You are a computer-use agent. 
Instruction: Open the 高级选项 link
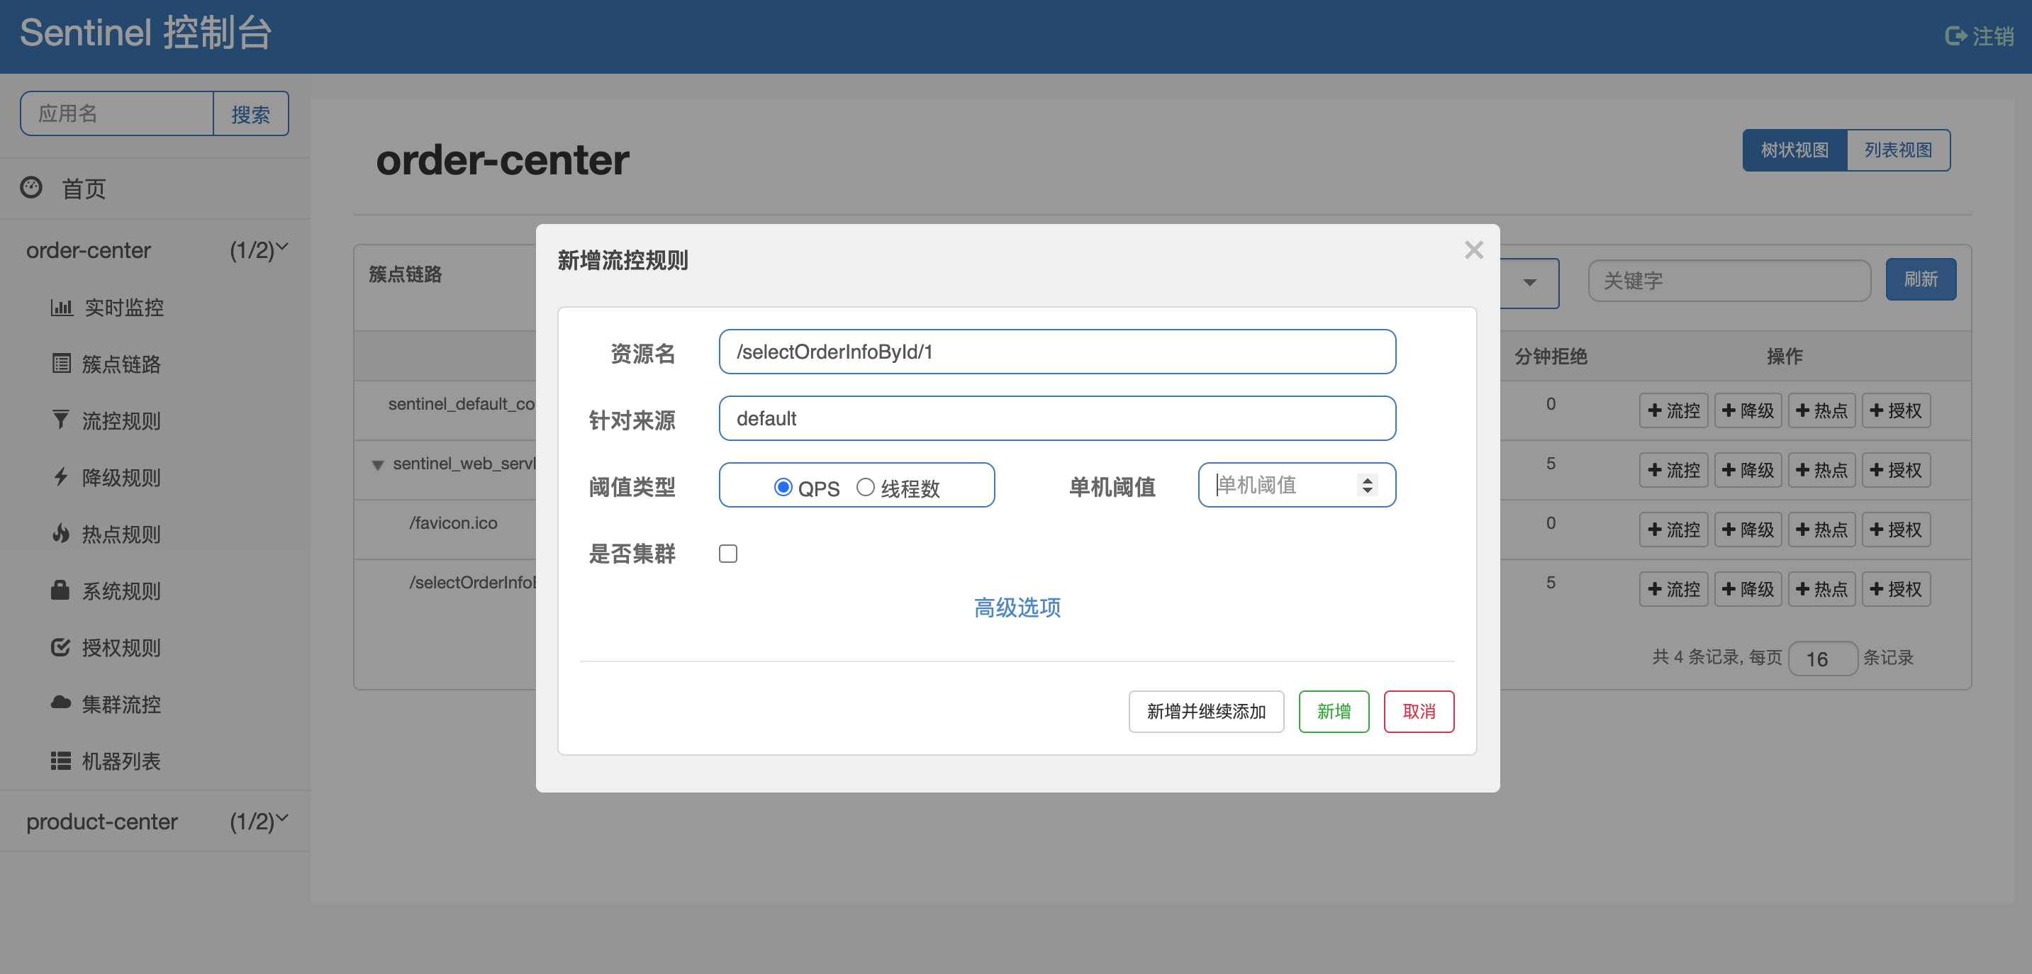(x=1017, y=608)
